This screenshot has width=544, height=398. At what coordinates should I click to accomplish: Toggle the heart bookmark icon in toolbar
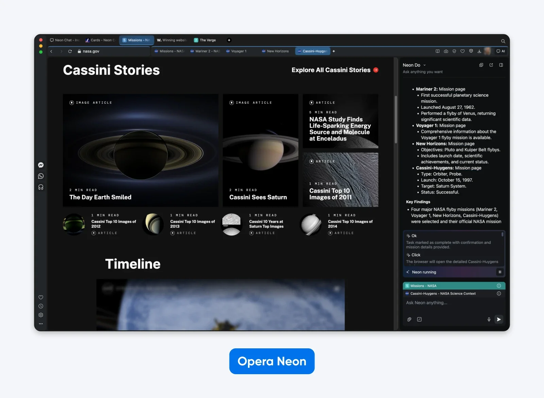pyautogui.click(x=463, y=51)
